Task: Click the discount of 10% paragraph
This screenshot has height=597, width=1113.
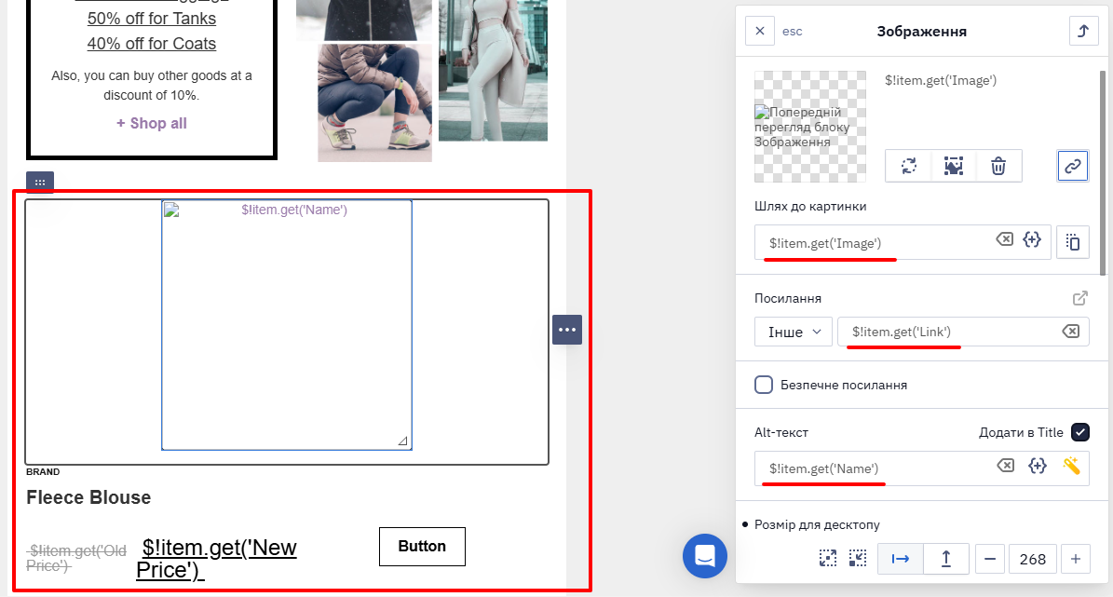Action: point(151,85)
